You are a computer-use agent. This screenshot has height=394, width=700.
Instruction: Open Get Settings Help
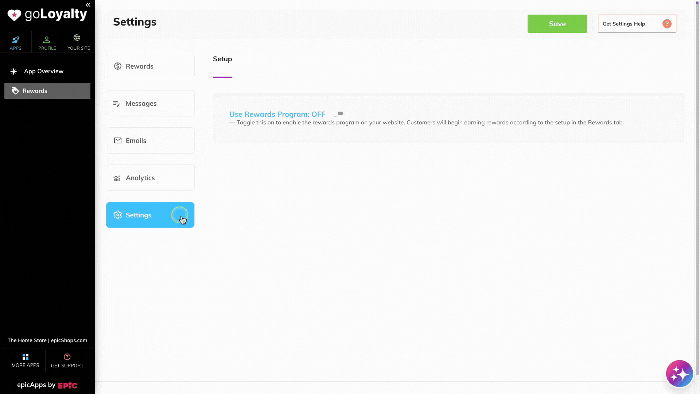(637, 24)
